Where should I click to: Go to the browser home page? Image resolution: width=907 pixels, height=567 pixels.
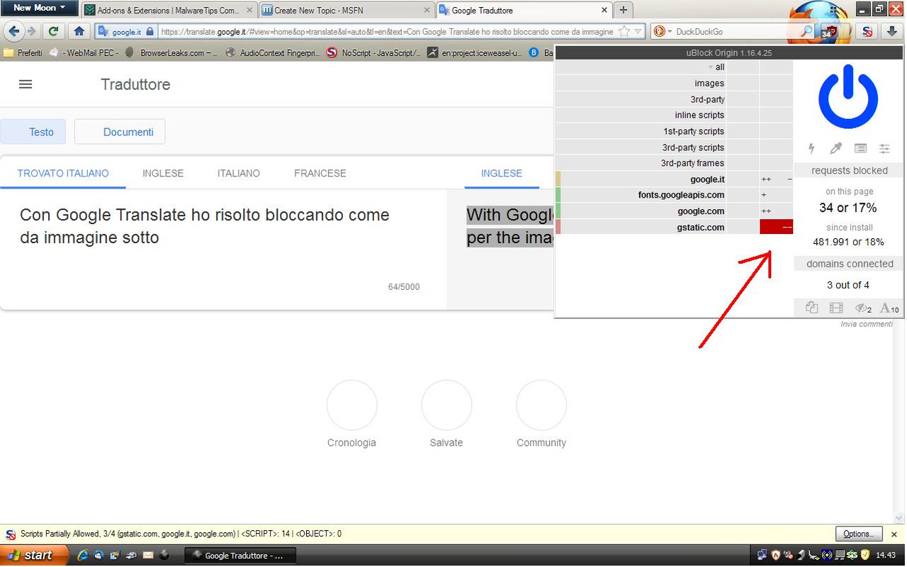tap(79, 31)
